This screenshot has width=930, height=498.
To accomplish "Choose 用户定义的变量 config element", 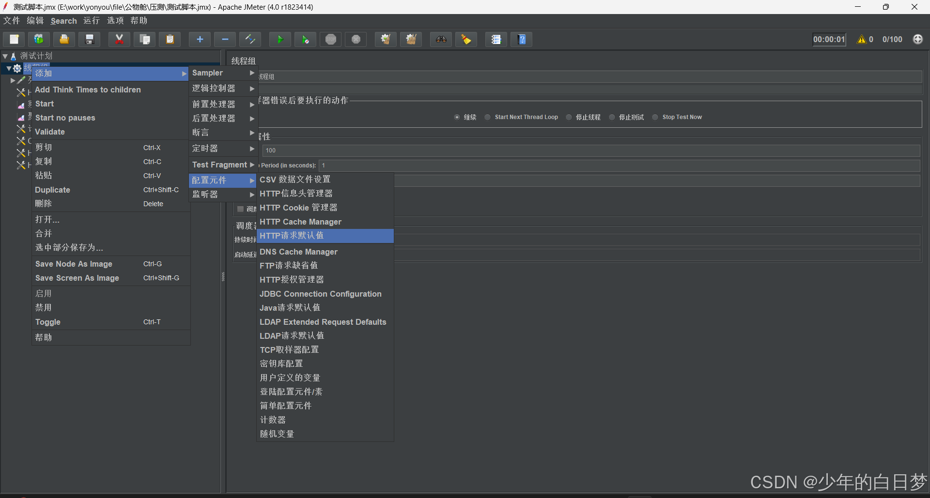I will click(x=325, y=377).
